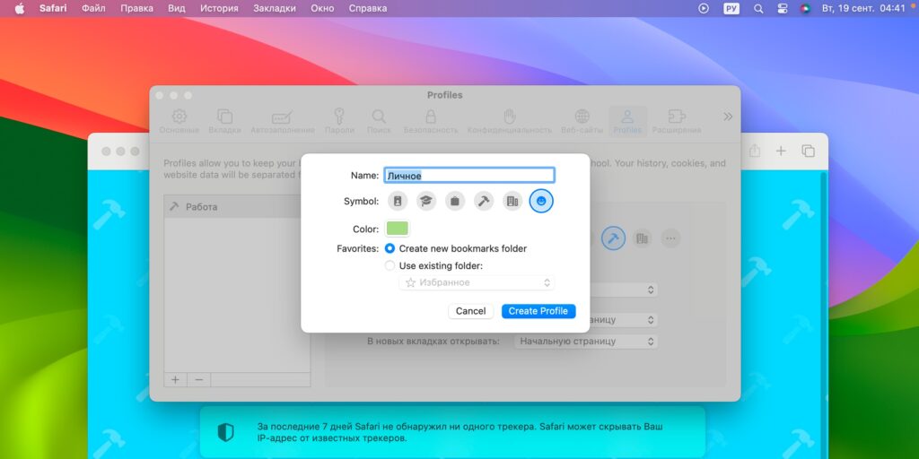Viewport: 919px width, 459px height.
Task: Open Поиск magnifier settings tab
Action: 379,122
